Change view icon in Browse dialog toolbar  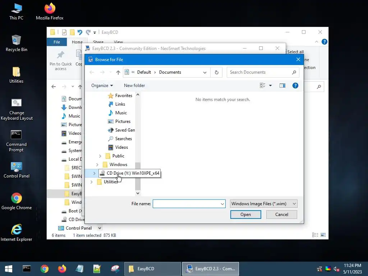coord(262,86)
